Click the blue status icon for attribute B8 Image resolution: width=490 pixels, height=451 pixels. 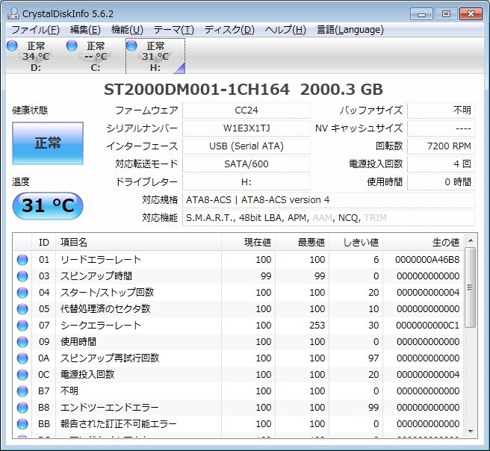click(x=22, y=407)
